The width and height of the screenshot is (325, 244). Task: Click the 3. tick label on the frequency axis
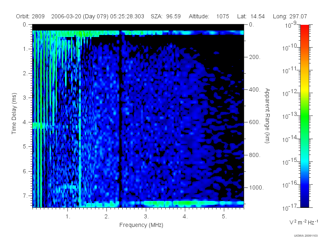click(x=146, y=216)
